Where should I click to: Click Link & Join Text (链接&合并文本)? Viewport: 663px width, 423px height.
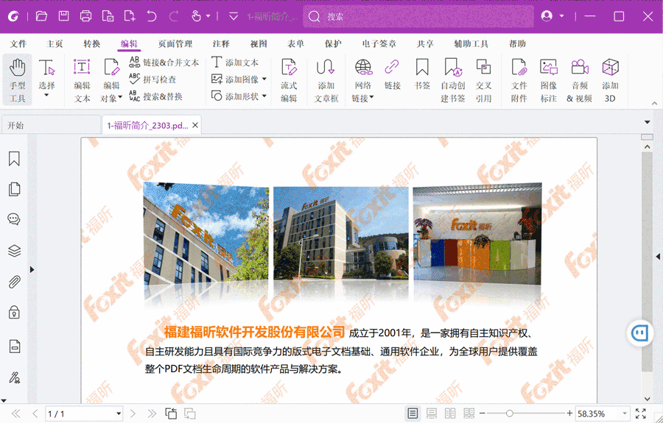(x=164, y=63)
